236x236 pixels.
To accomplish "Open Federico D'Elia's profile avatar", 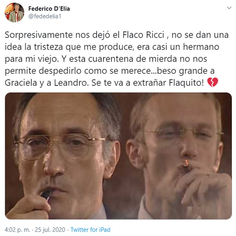I will click(14, 13).
